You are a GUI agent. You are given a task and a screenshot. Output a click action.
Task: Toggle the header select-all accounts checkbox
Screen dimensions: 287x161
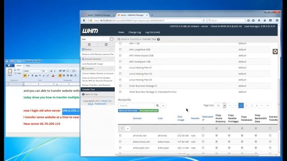122,128
